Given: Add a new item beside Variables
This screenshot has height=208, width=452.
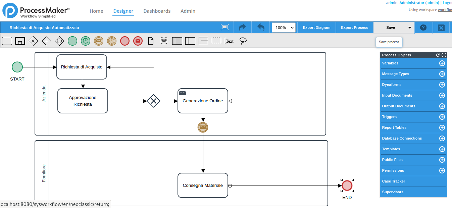Looking at the screenshot, I should pyautogui.click(x=442, y=63).
